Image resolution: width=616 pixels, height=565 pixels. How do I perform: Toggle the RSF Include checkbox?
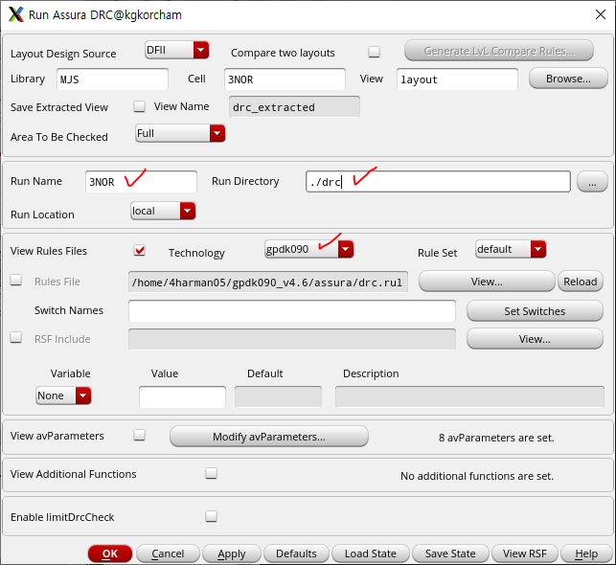(15, 337)
